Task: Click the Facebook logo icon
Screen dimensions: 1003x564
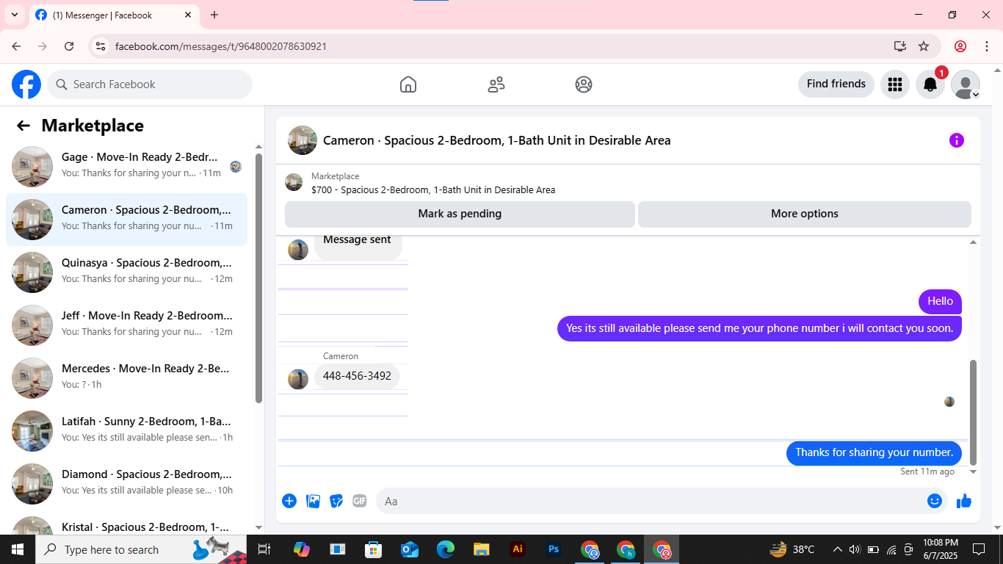Action: (x=26, y=84)
